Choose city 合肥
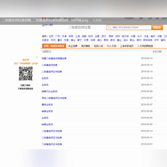The height and width of the screenshot is (167, 167). tap(97, 36)
